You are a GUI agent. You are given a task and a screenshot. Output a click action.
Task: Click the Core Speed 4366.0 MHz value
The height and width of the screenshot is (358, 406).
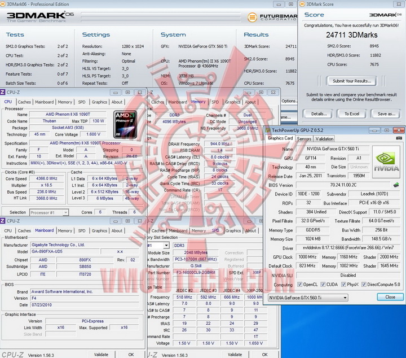pyautogui.click(x=47, y=178)
